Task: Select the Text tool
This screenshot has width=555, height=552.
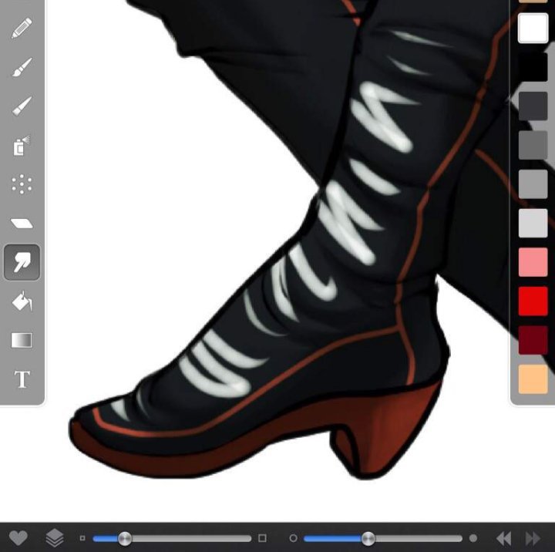Action: (x=22, y=379)
